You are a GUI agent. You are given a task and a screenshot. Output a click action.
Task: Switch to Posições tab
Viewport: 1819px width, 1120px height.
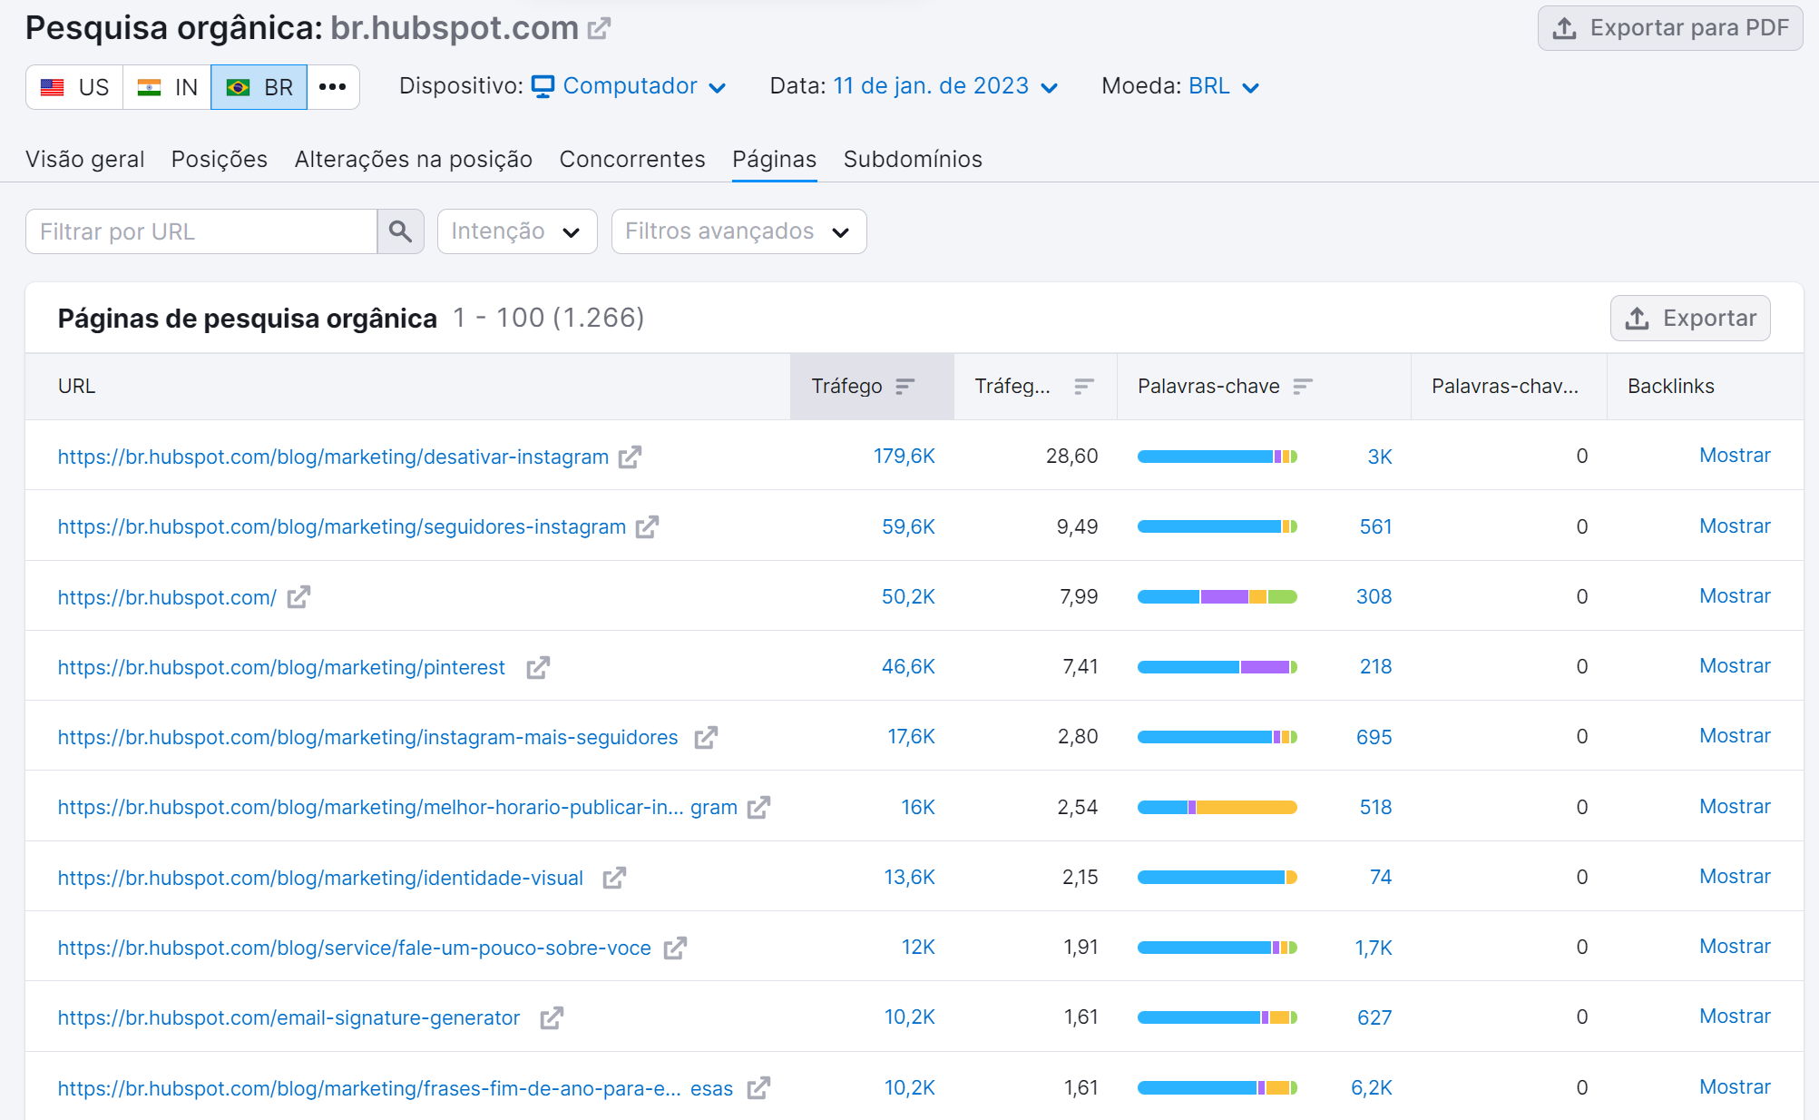point(220,159)
